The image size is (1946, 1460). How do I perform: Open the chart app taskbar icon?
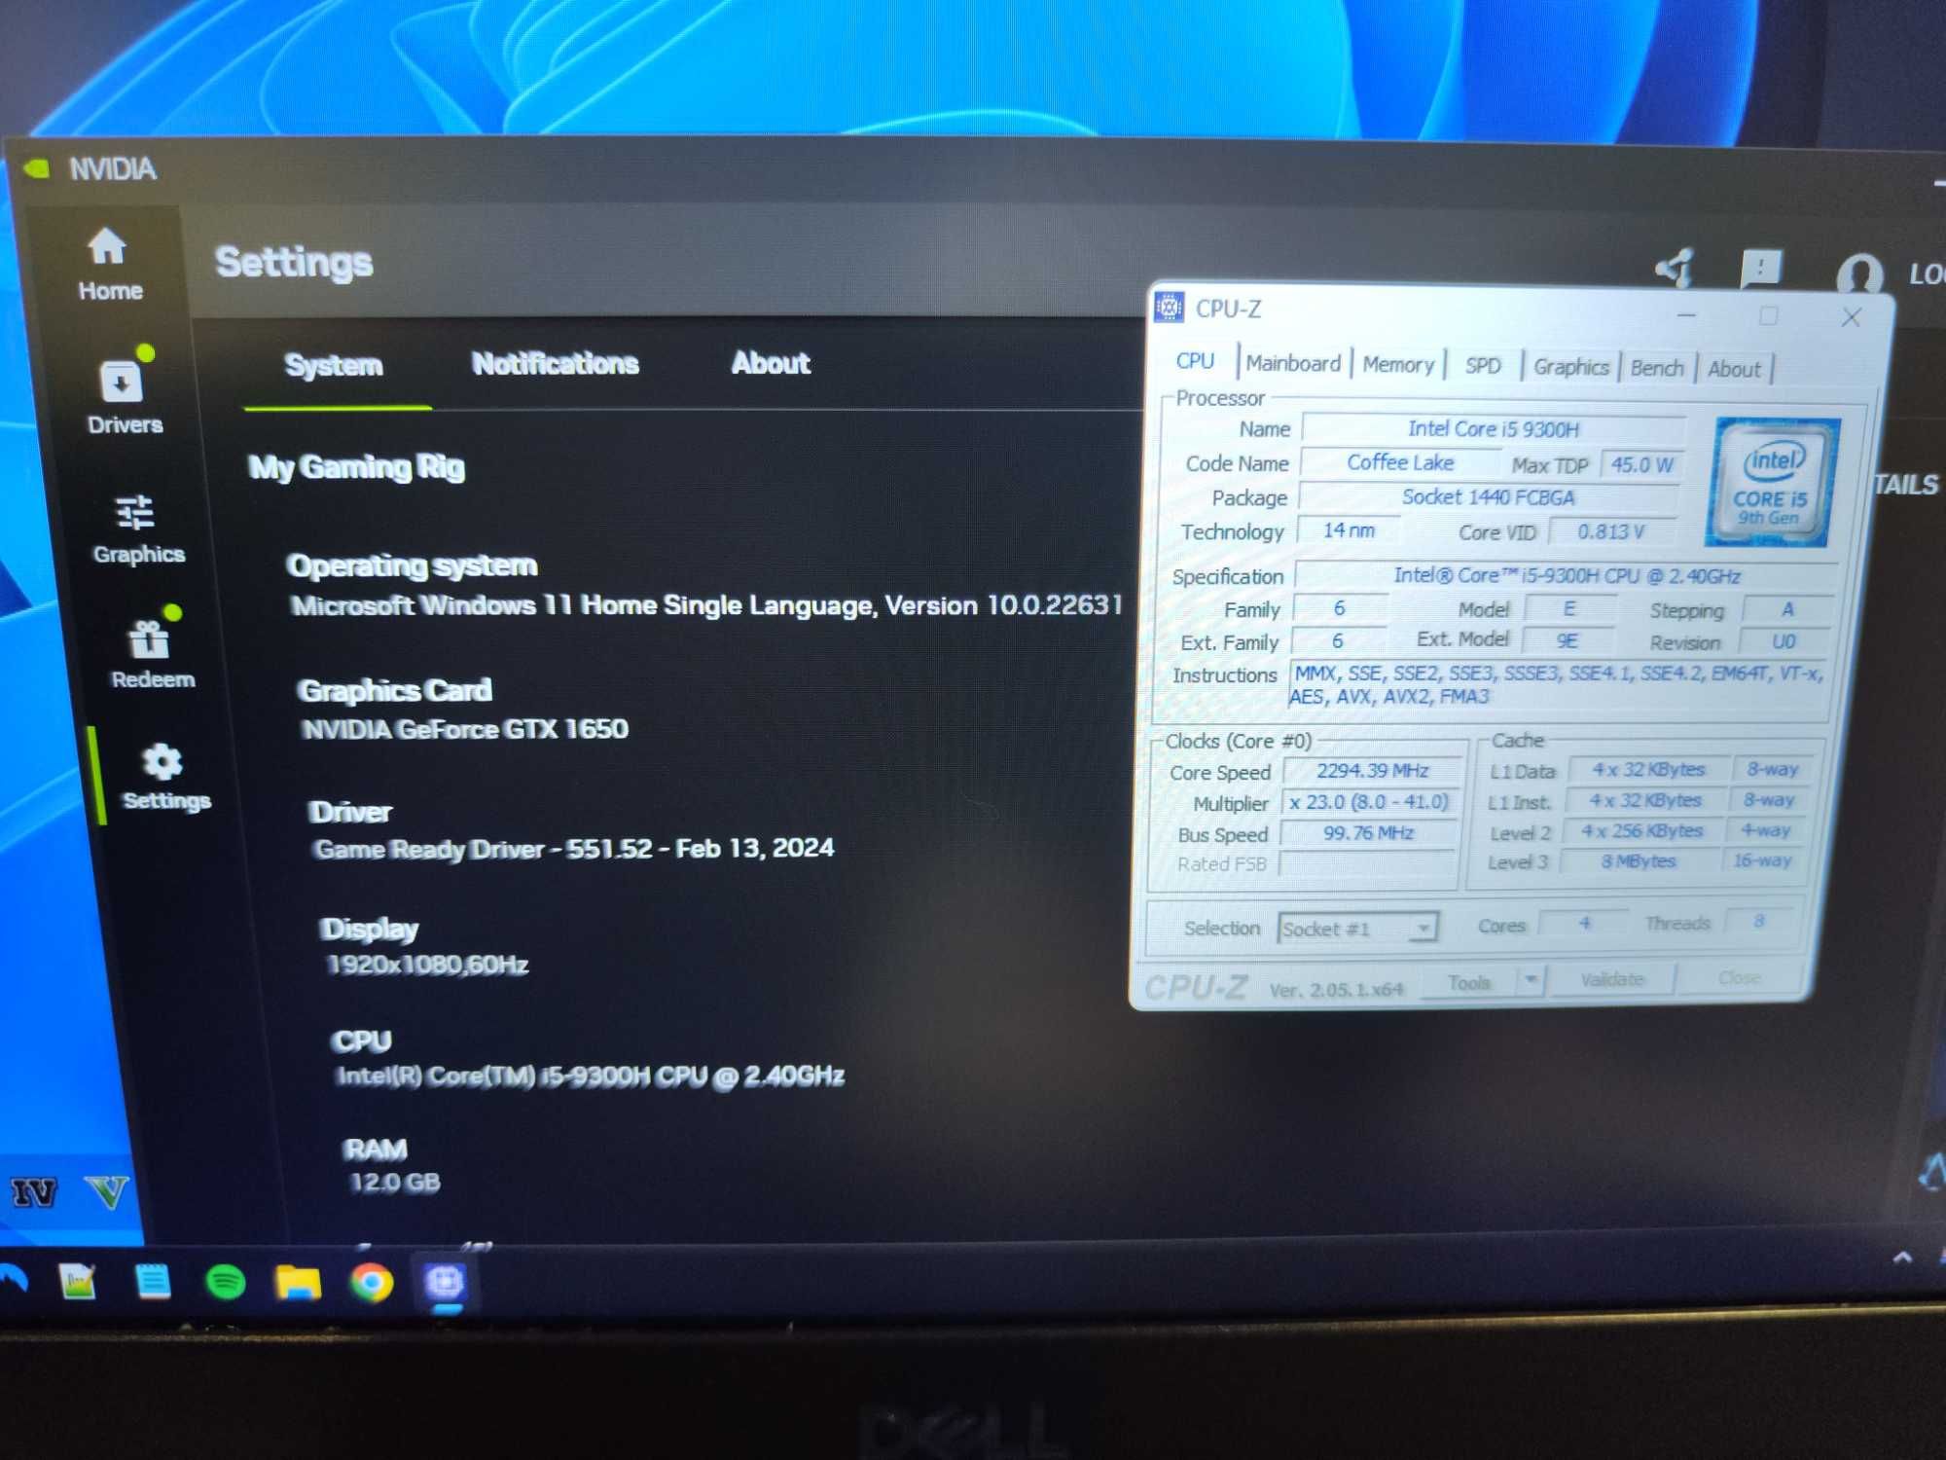[78, 1281]
